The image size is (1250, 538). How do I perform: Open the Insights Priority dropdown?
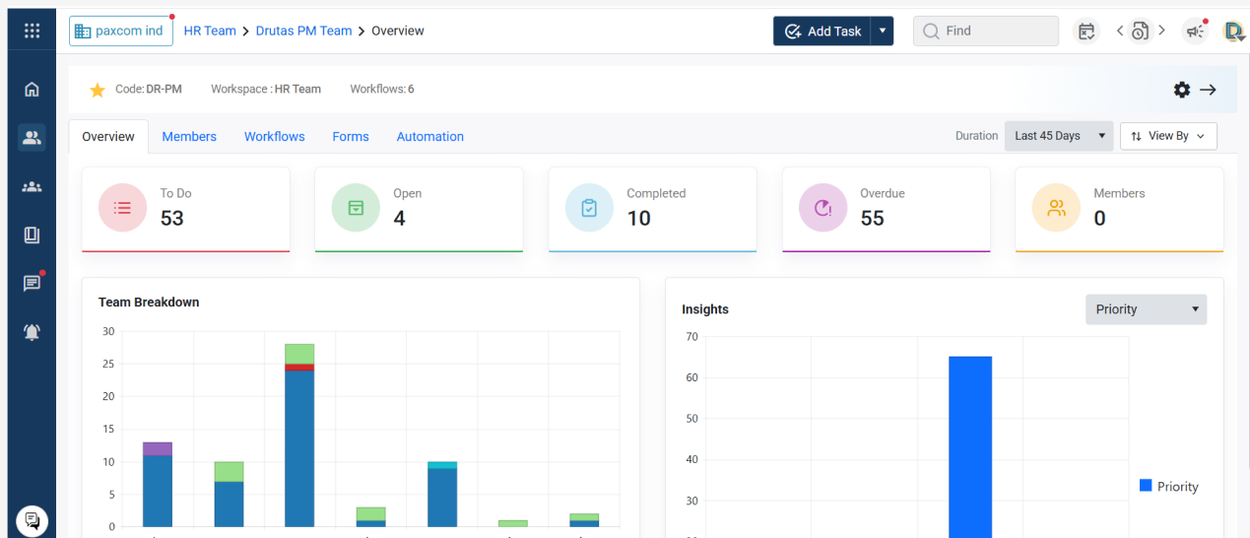(x=1146, y=309)
